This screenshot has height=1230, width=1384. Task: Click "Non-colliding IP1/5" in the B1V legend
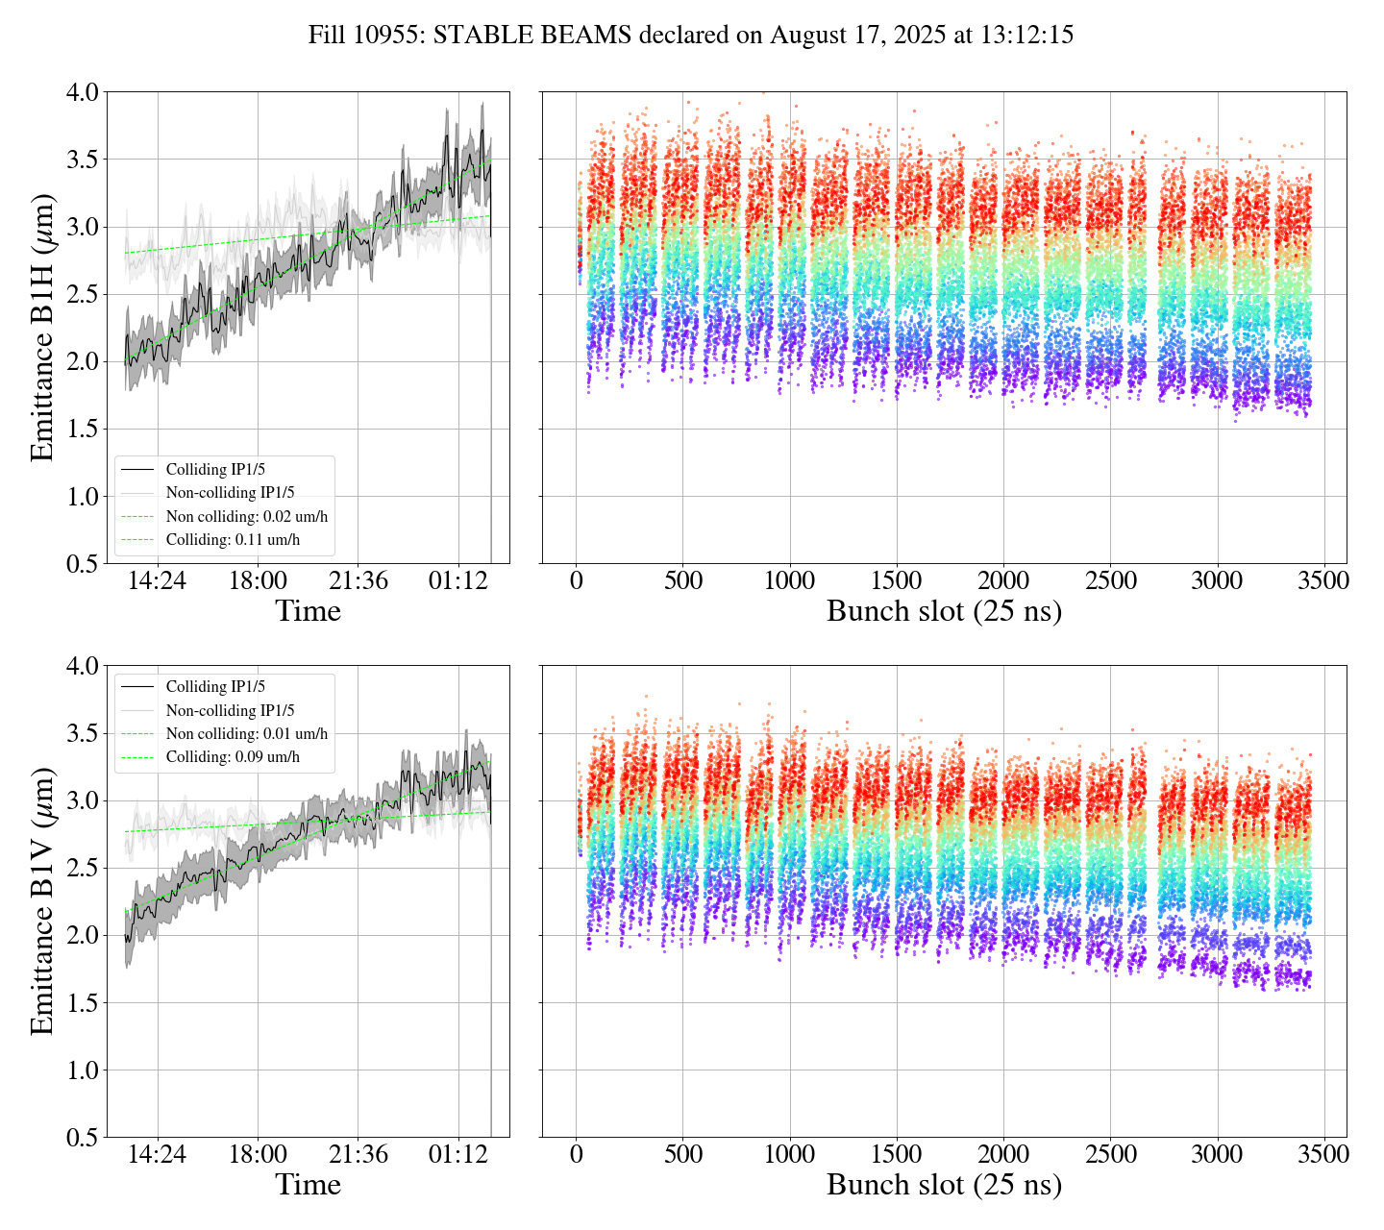[230, 711]
